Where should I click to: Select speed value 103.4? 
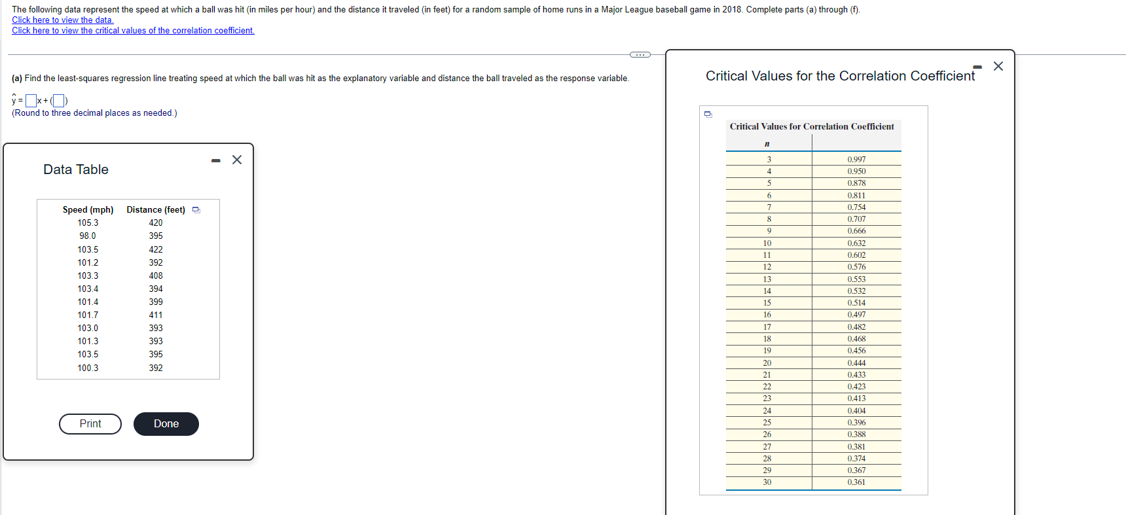click(88, 289)
